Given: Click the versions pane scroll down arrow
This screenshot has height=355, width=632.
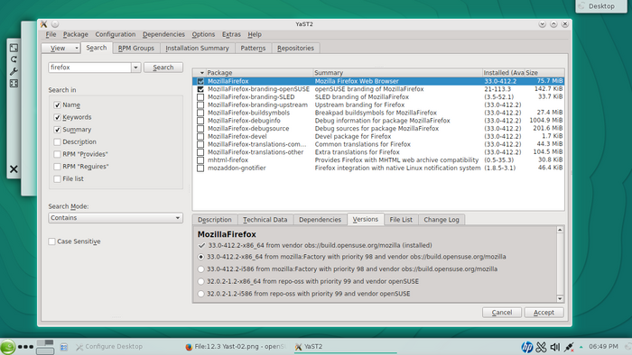Looking at the screenshot, I should (560, 299).
